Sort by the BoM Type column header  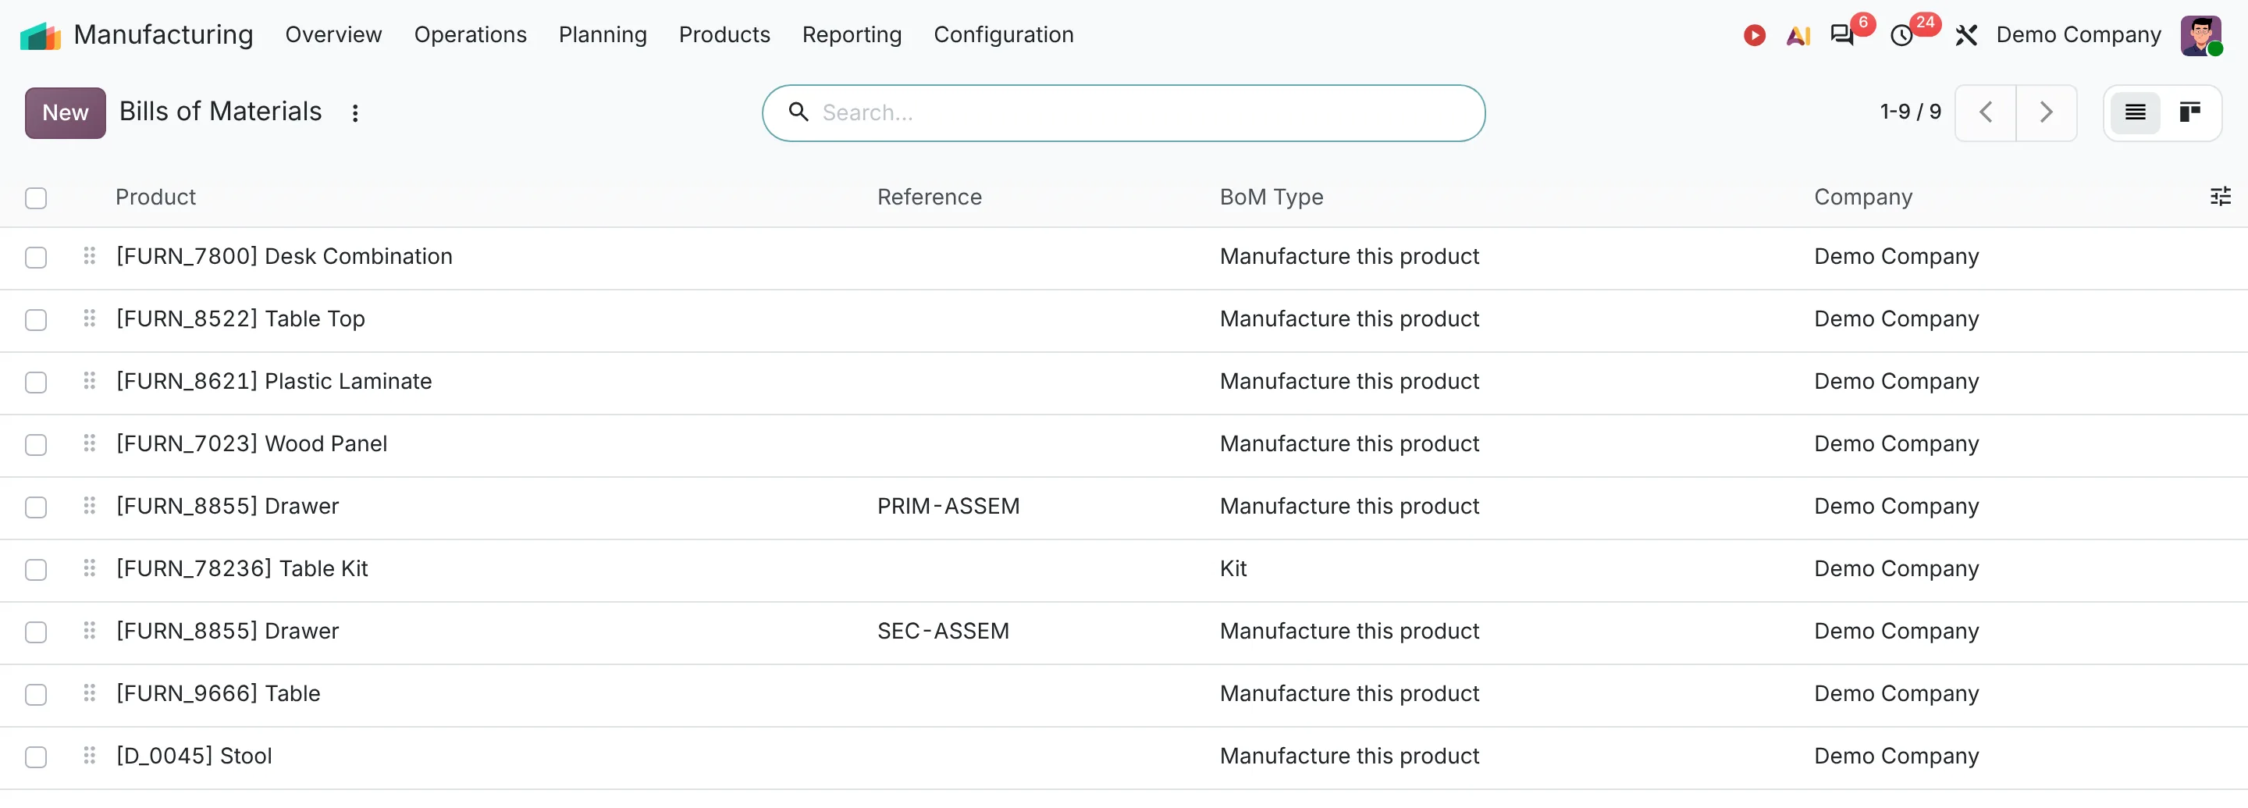click(1271, 198)
